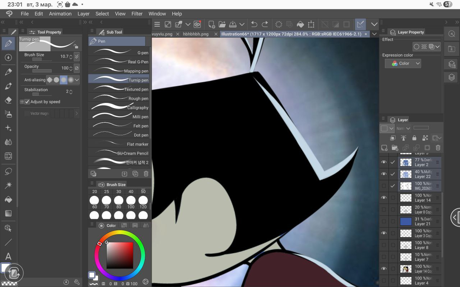Pick the SU-Cream Pencil sub tool
The width and height of the screenshot is (460, 287).
coord(119,153)
